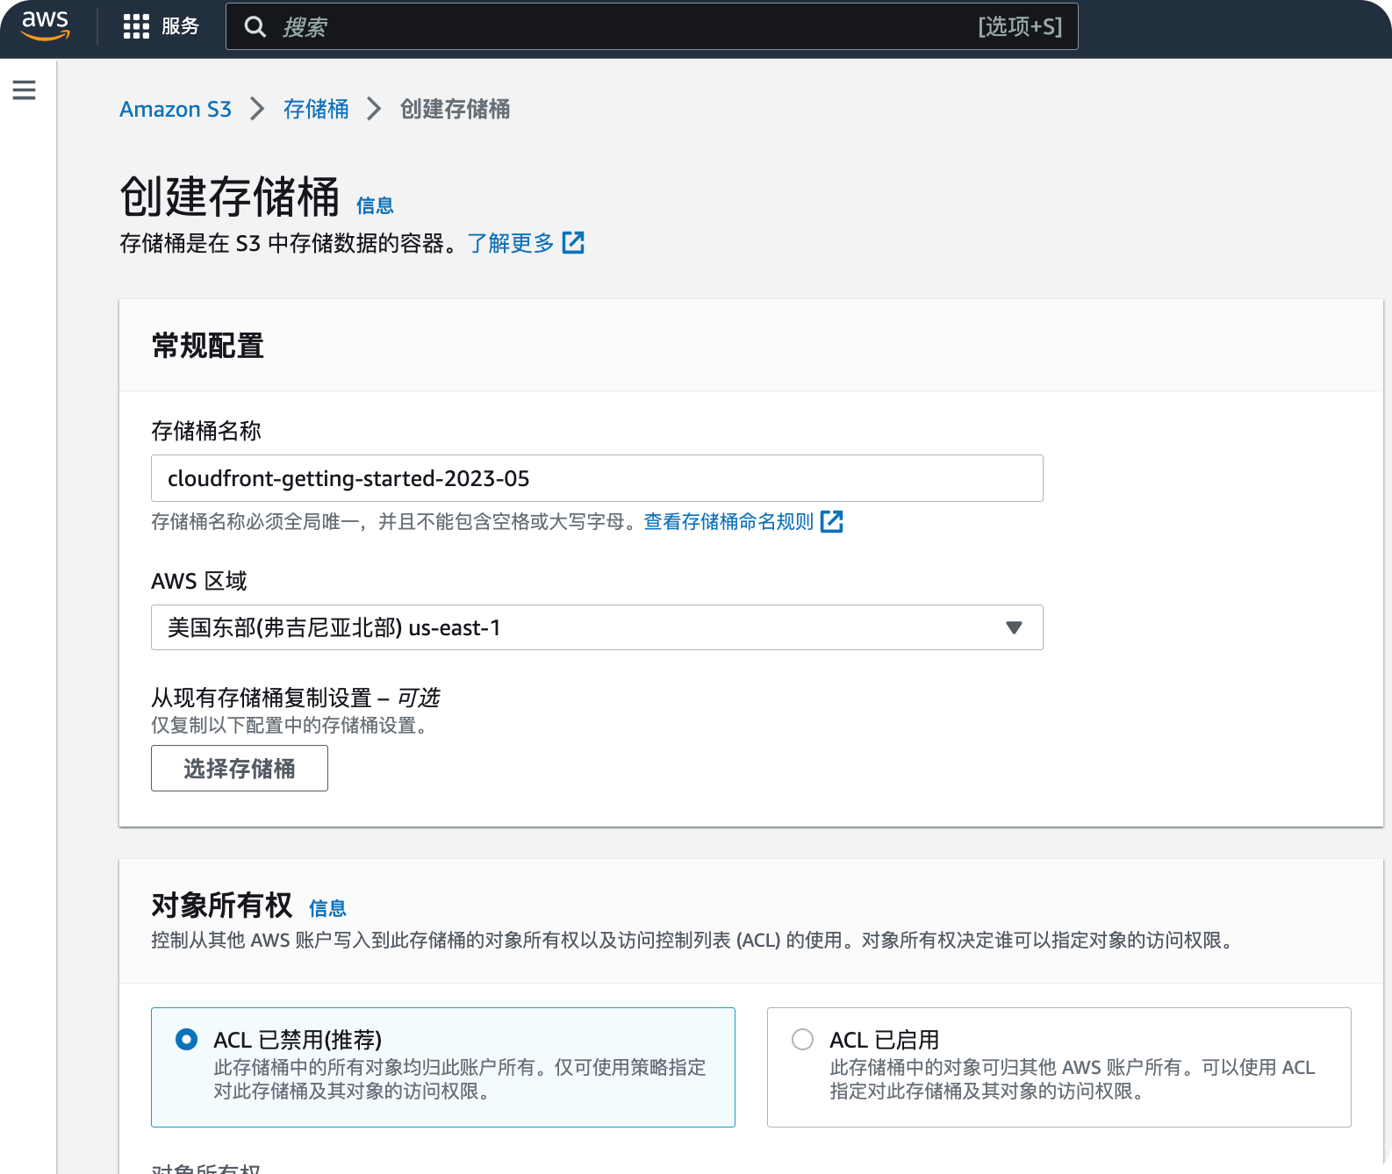This screenshot has width=1392, height=1174.
Task: Select the ACL 已禁用(推荐) radio option
Action: (x=186, y=1040)
